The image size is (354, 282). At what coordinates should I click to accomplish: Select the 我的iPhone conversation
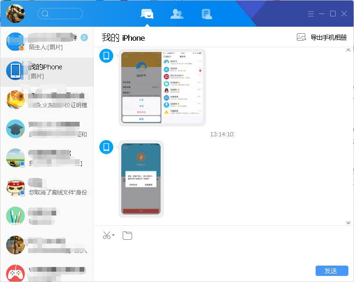[47, 72]
